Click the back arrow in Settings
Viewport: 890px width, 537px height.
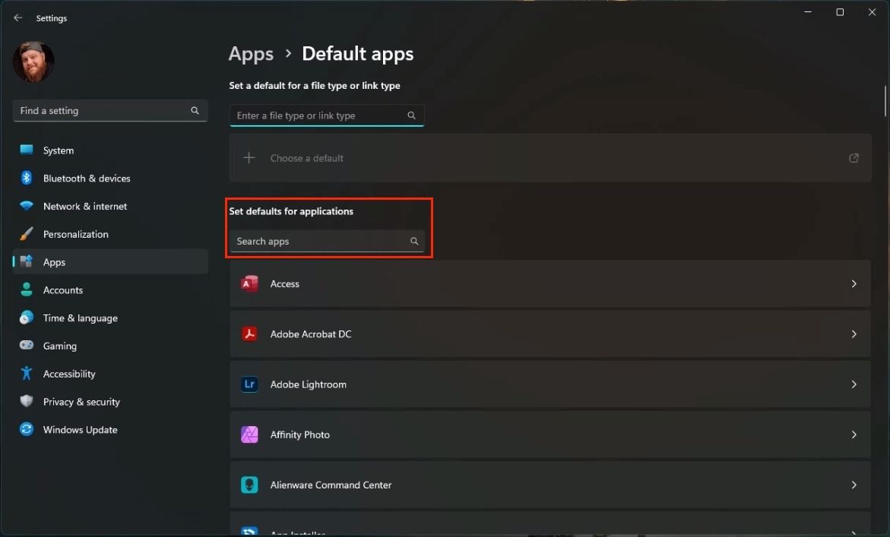click(x=18, y=18)
